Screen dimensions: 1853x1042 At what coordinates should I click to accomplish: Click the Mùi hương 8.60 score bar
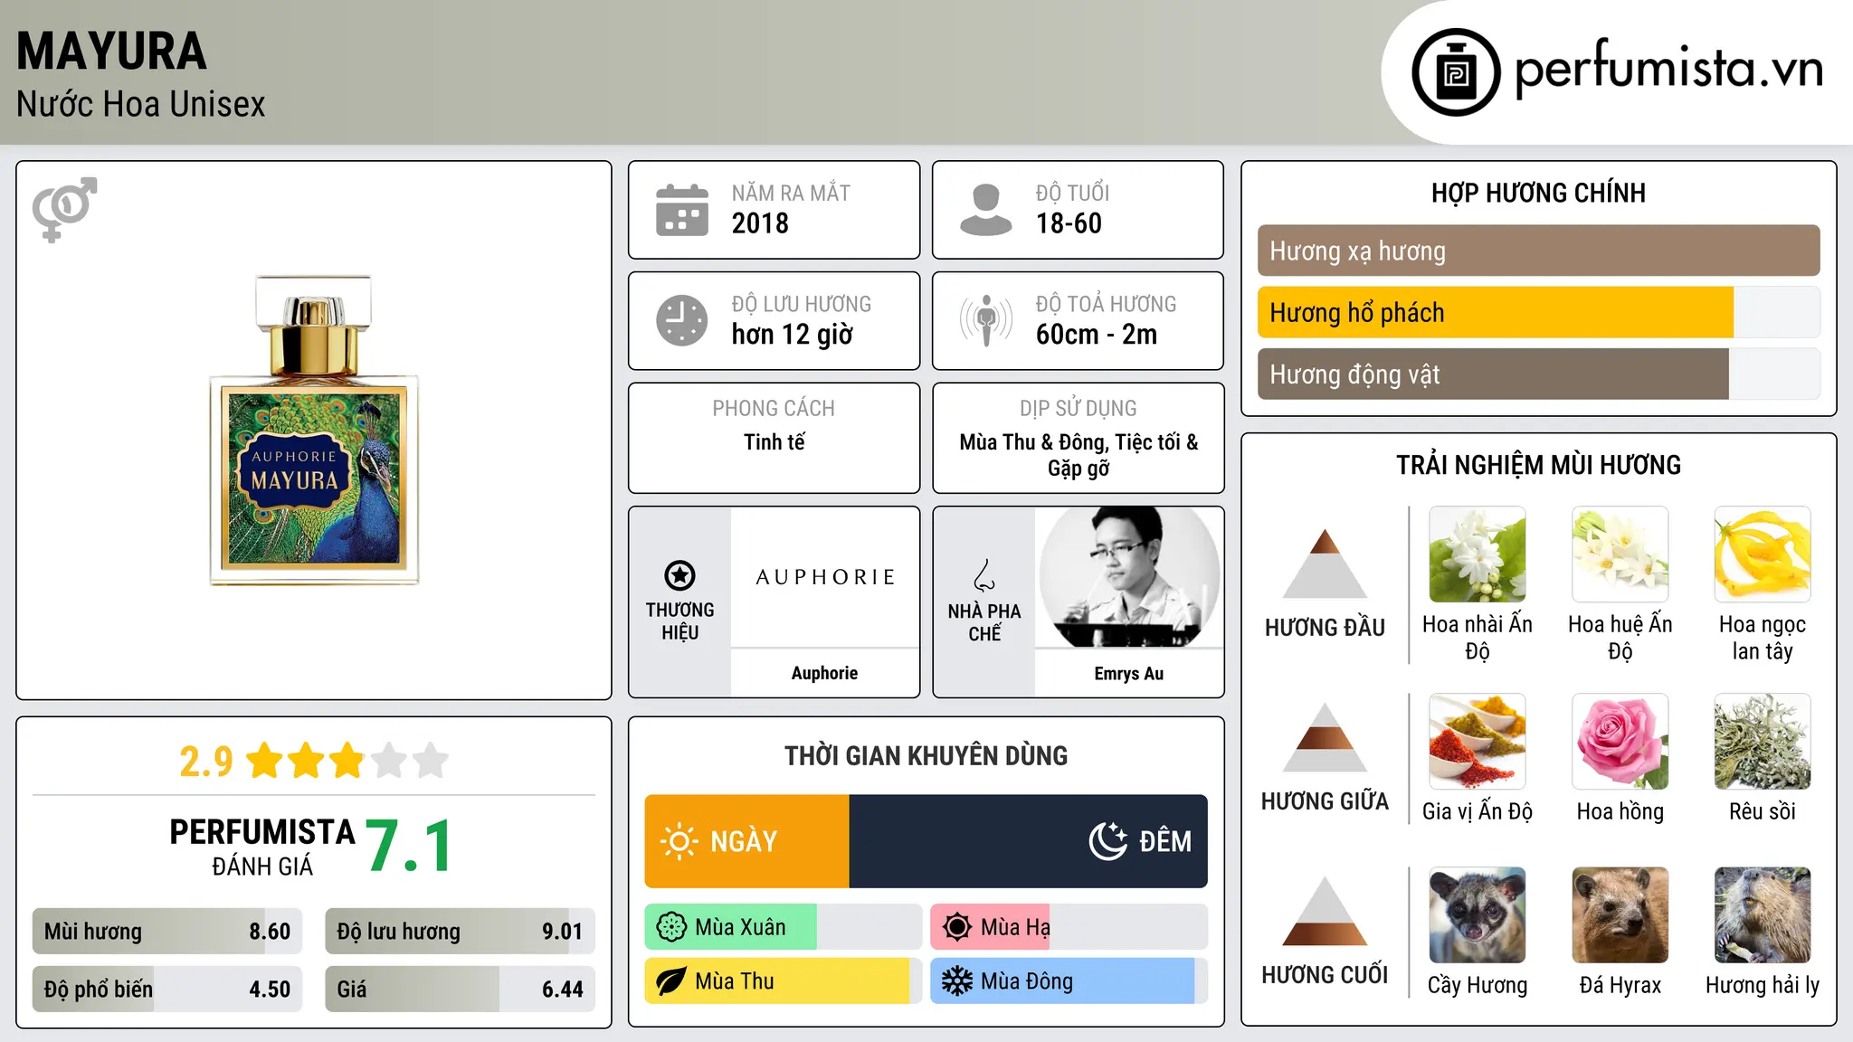pos(167,932)
